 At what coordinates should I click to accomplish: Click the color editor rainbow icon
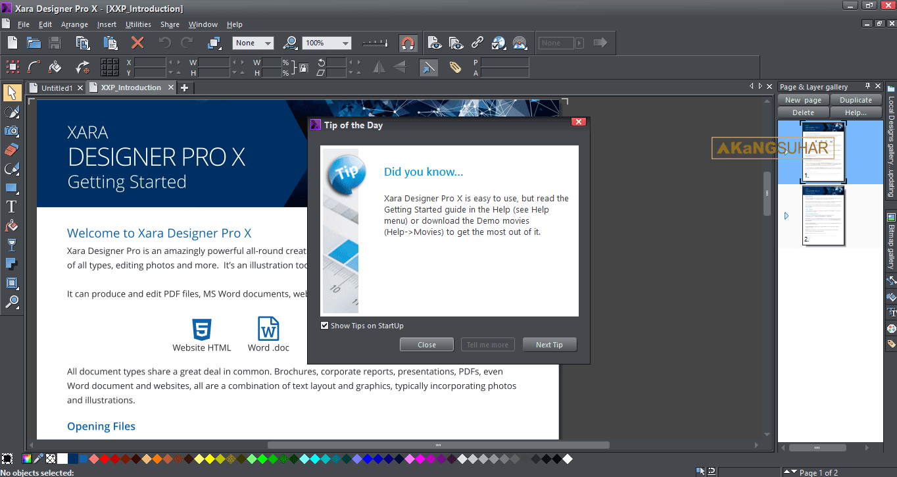click(x=27, y=459)
